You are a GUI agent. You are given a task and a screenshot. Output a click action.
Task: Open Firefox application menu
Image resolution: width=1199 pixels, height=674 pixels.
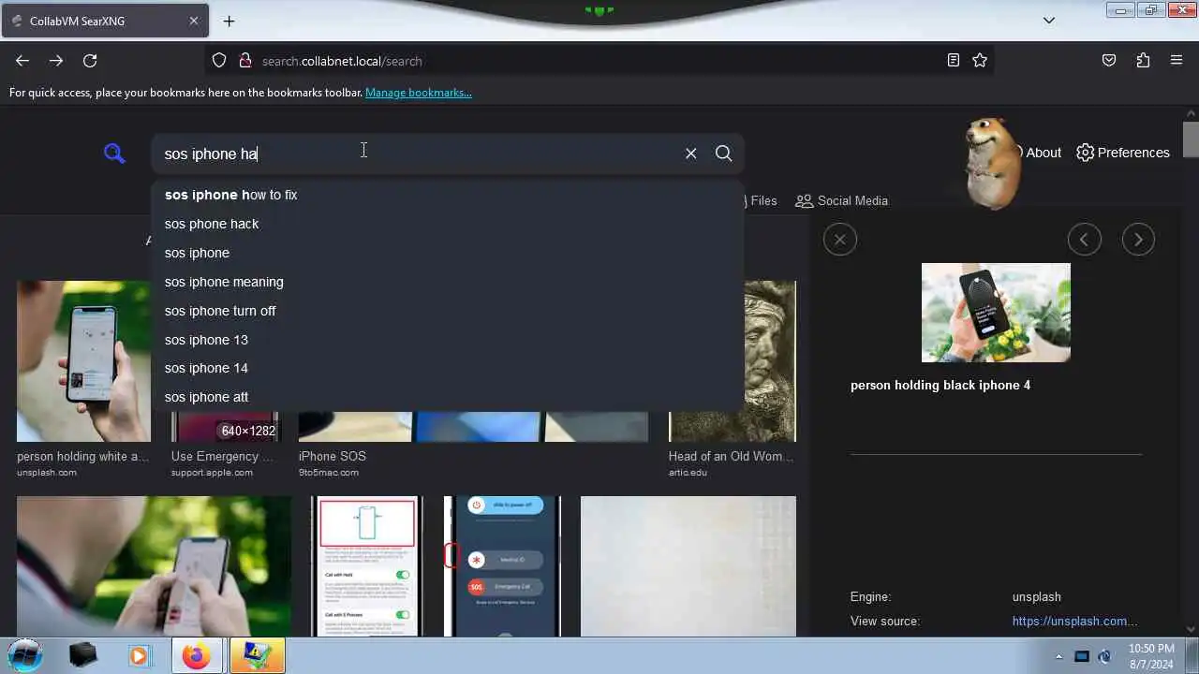click(x=1177, y=61)
